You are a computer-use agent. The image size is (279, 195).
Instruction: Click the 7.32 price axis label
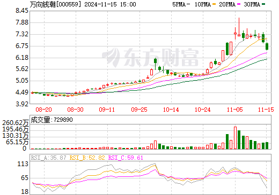22,34
